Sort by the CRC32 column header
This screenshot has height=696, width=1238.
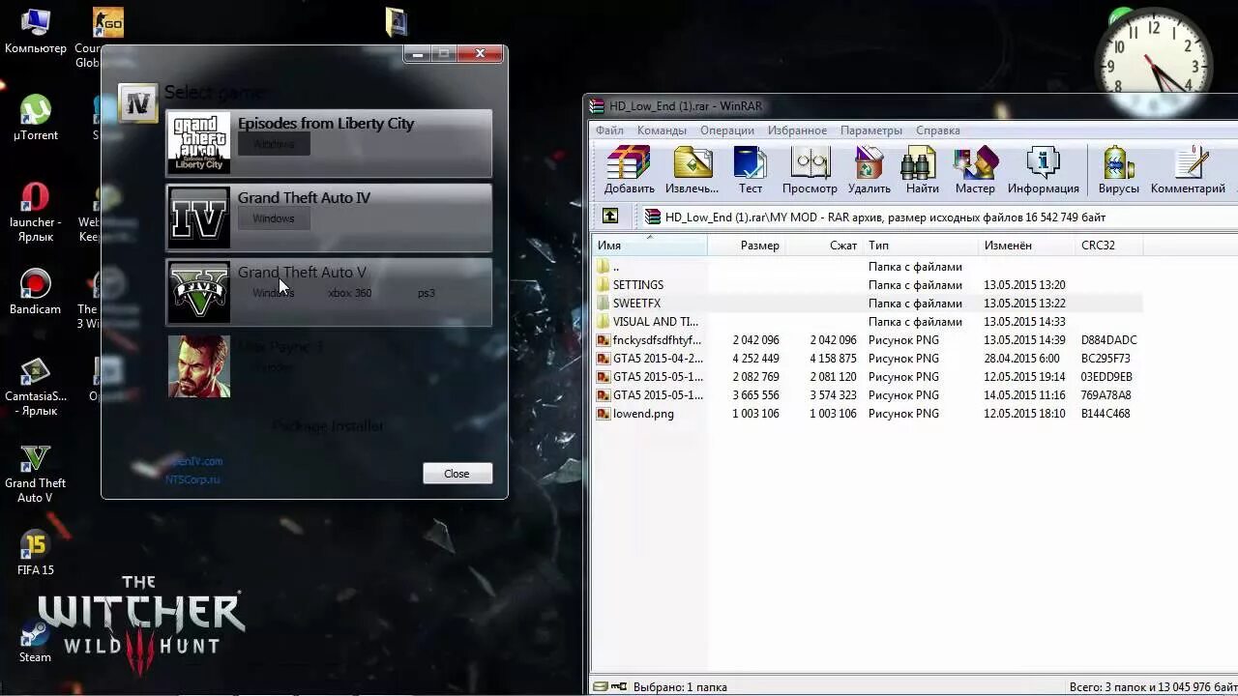pos(1108,246)
